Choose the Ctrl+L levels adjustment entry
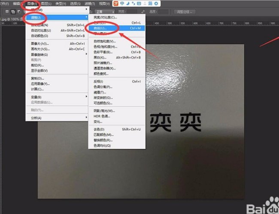279x214 pixels. [117, 23]
